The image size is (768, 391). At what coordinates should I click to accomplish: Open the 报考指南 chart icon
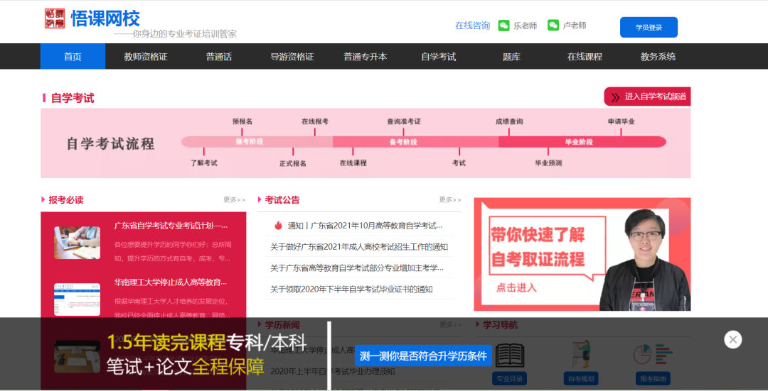click(653, 354)
